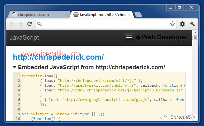204x126 pixels.
Task: Close the chrispederick.com tab
Action: pos(67,15)
